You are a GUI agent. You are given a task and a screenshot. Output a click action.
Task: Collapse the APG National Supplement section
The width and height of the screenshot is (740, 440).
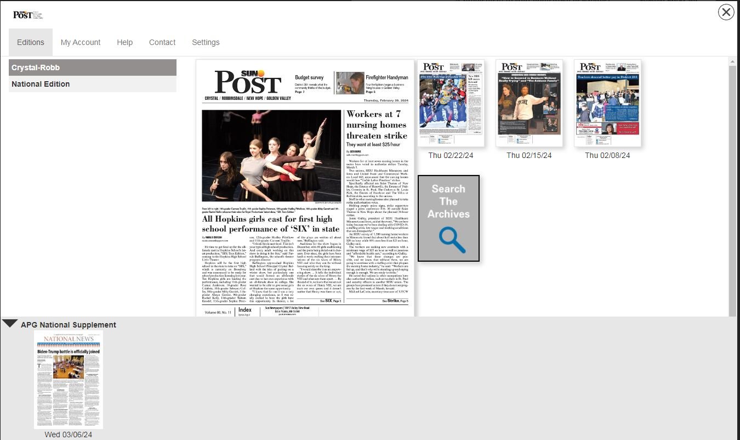click(9, 323)
